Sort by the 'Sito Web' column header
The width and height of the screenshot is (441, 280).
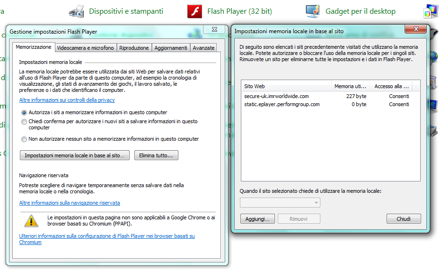click(286, 87)
